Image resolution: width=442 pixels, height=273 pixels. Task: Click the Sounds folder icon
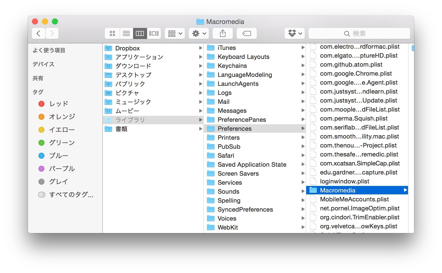[211, 191]
